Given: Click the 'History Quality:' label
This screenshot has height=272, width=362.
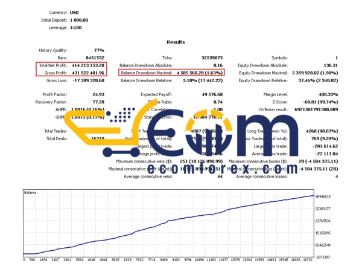Looking at the screenshot, I should click(x=53, y=50).
